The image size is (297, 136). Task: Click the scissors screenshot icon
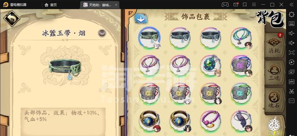[x=292, y=91]
